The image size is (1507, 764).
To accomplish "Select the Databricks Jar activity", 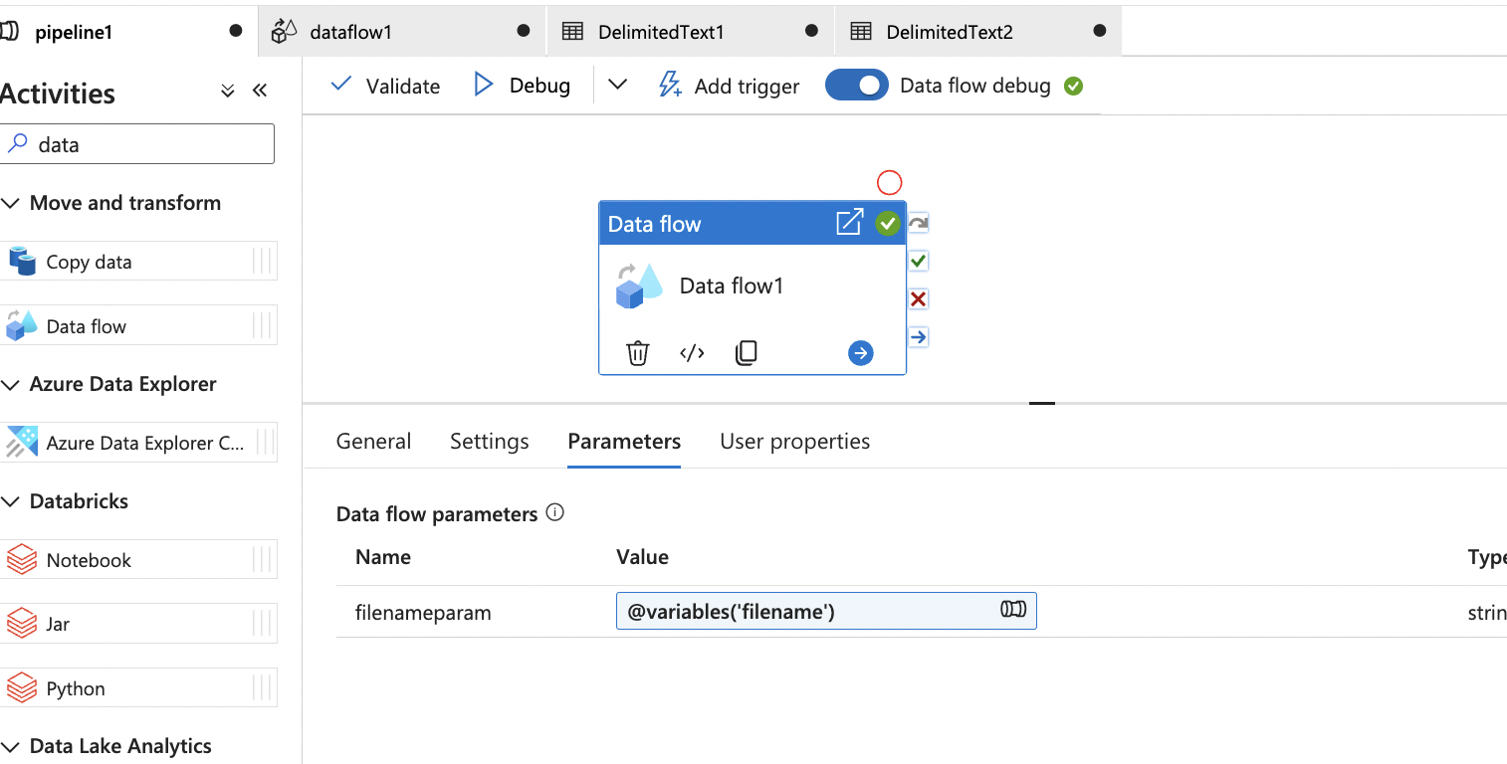I will 138,624.
